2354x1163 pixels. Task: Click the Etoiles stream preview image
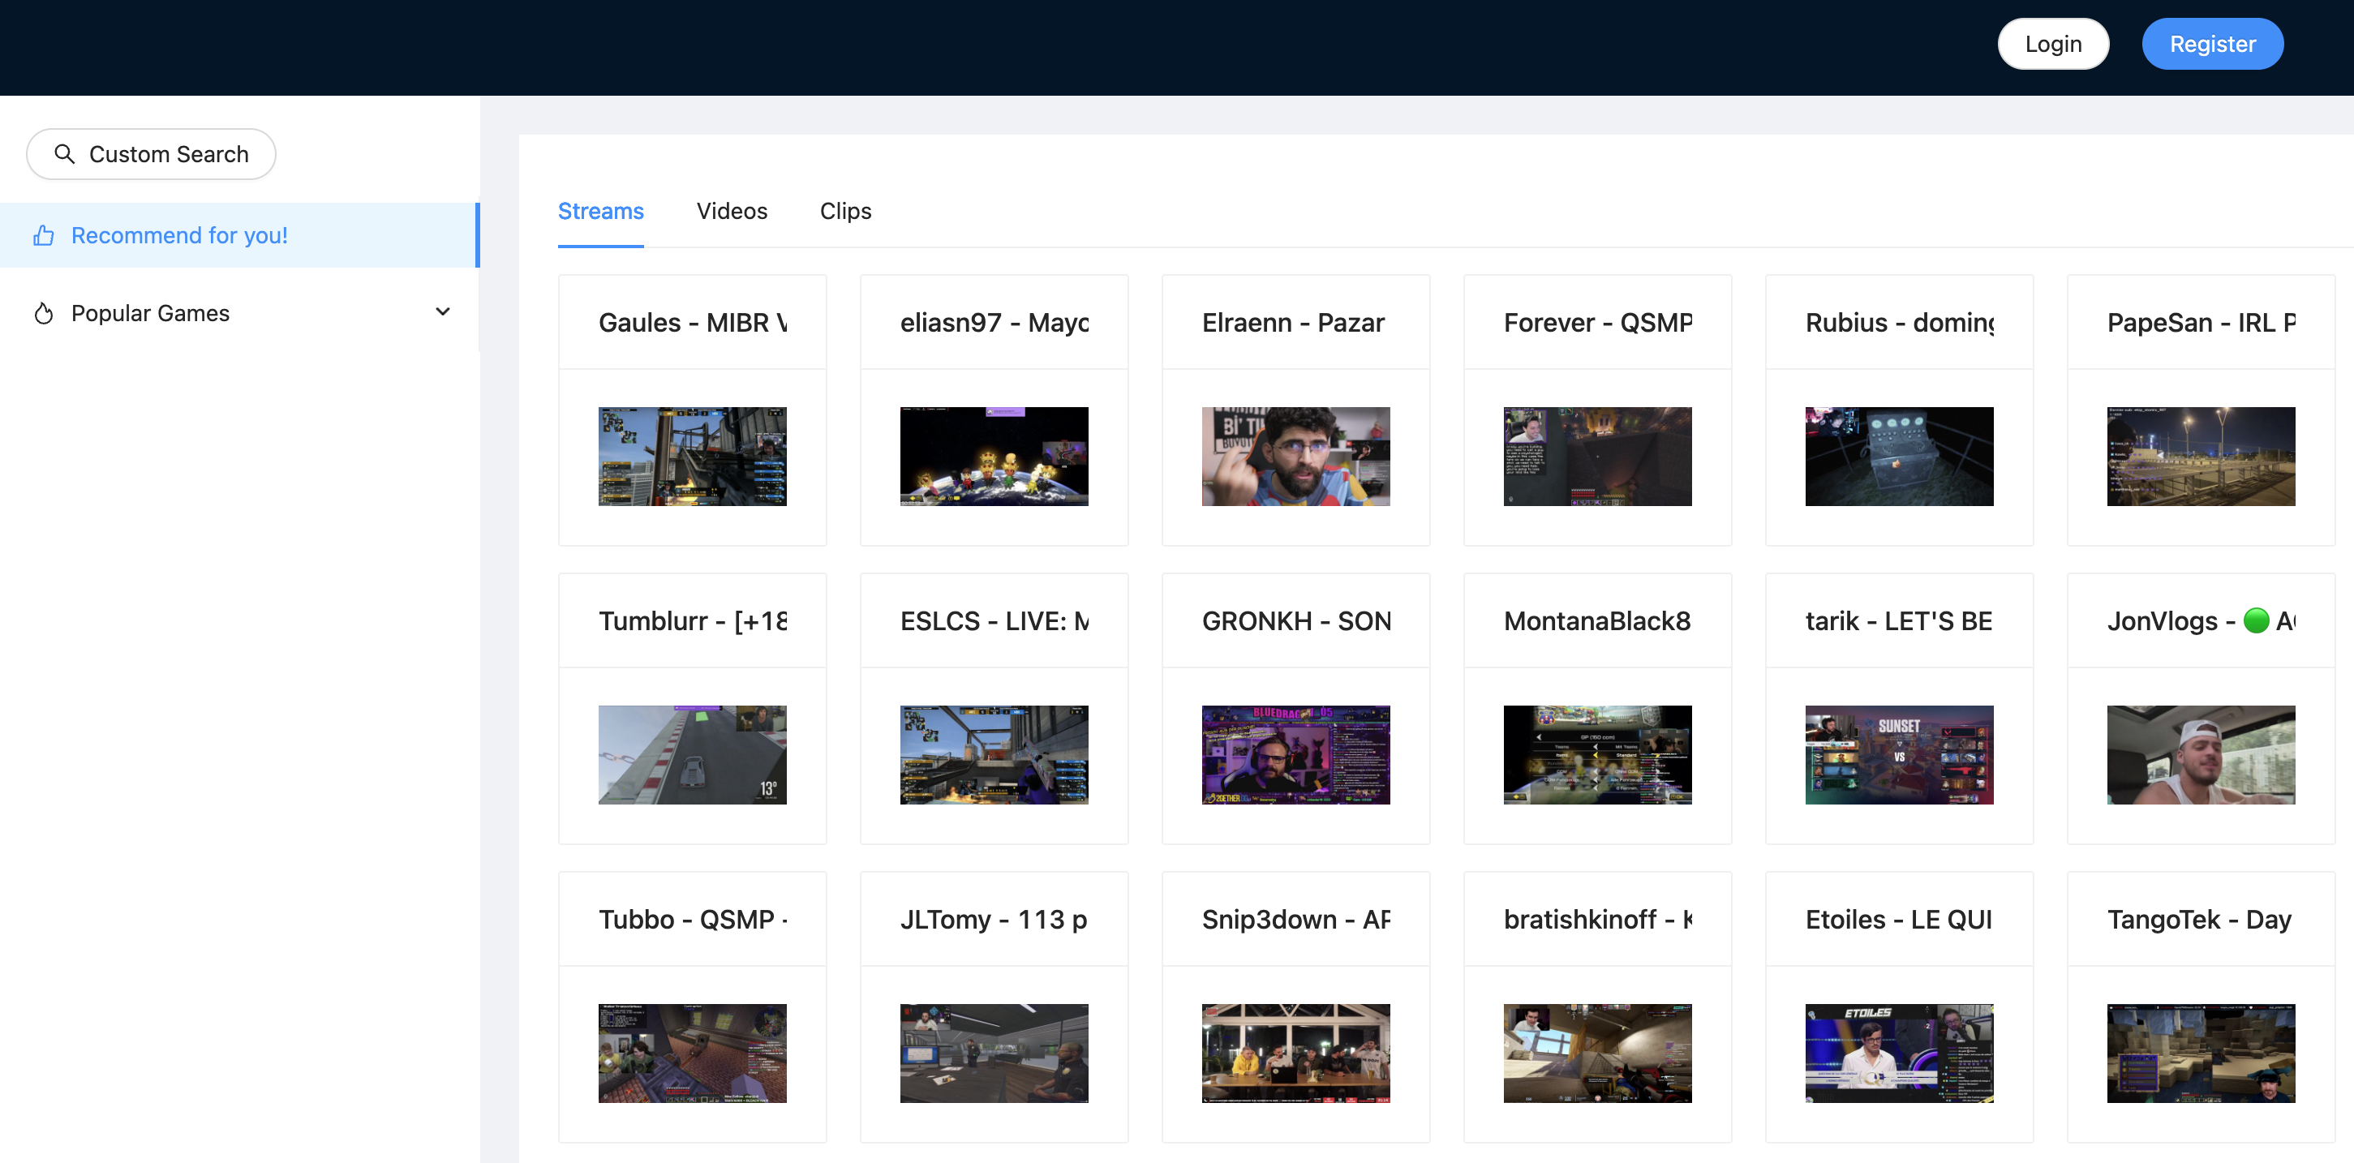point(1899,1054)
